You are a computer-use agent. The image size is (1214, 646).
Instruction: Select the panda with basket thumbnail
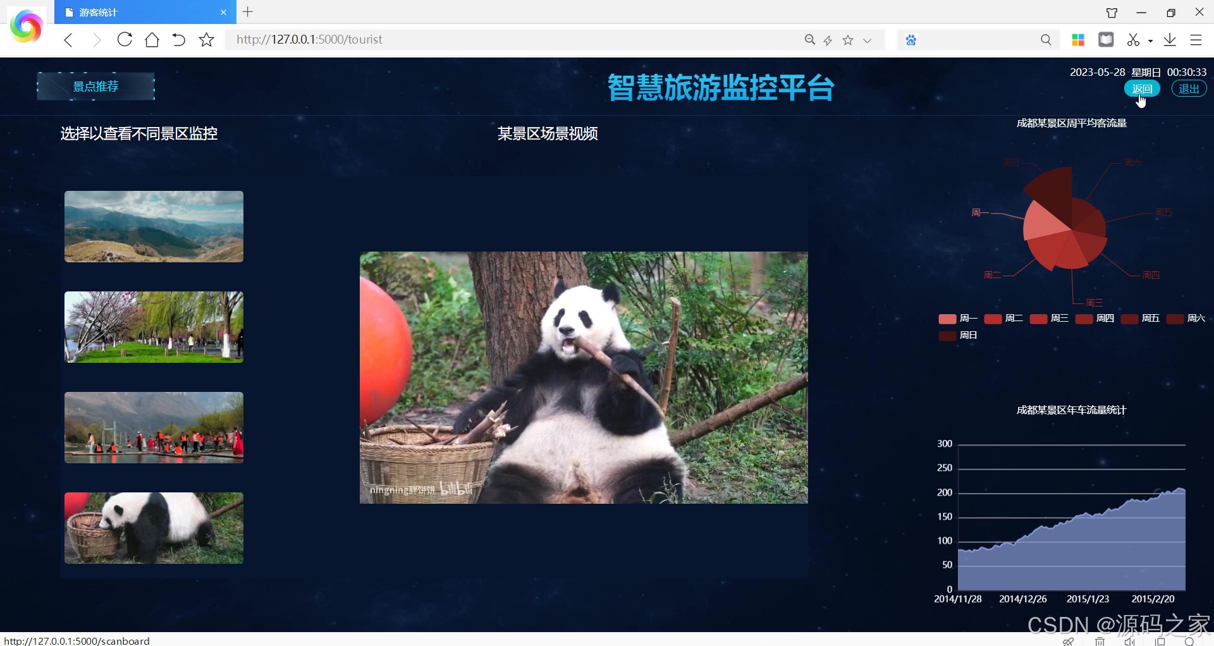click(x=154, y=528)
